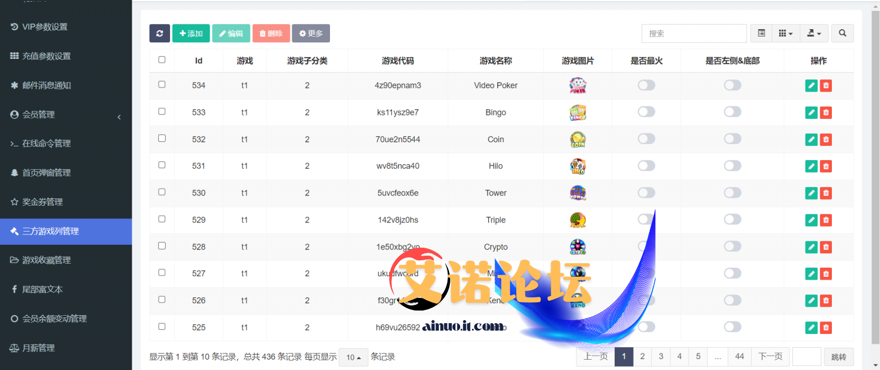Open the page size 10 dropdown
The image size is (880, 370).
point(353,357)
